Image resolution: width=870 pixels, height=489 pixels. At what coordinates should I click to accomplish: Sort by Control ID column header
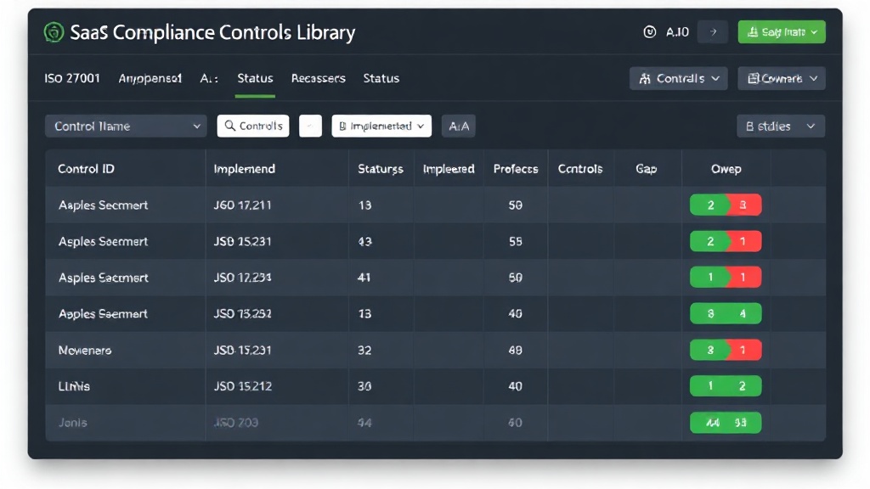coord(86,169)
